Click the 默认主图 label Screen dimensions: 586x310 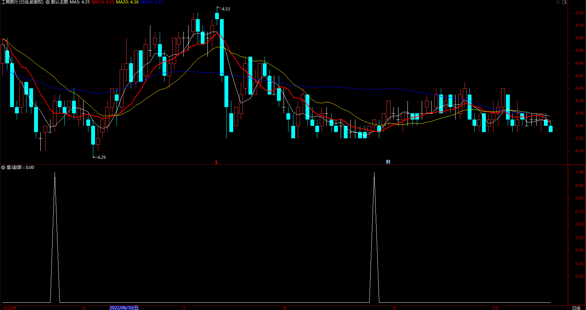click(60, 2)
